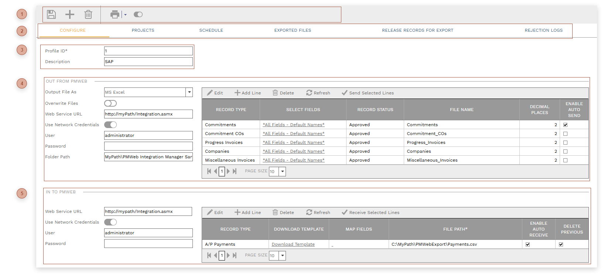Toggle Delete Previous for A/P Payments

click(561, 244)
